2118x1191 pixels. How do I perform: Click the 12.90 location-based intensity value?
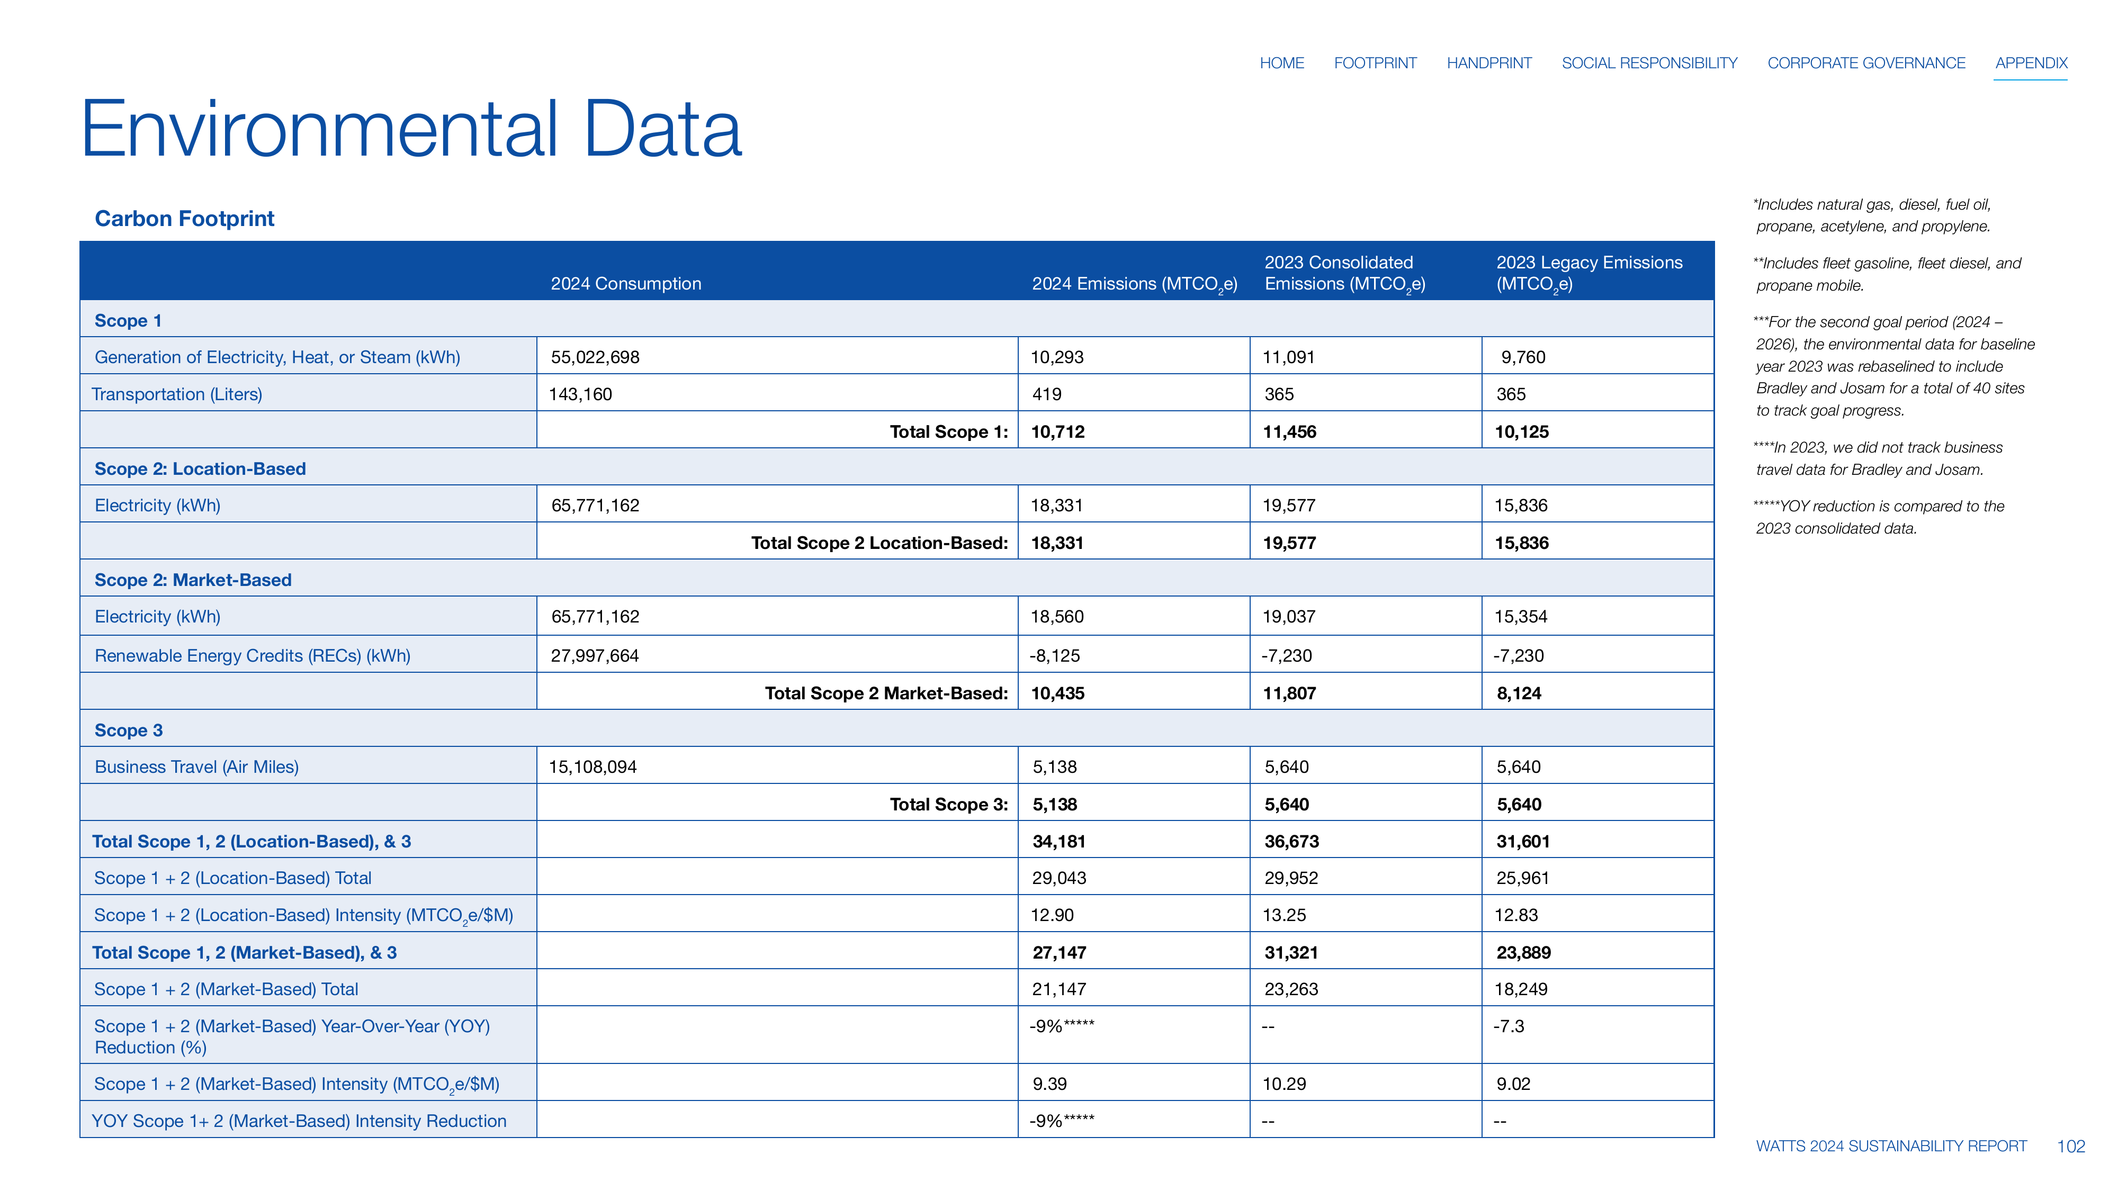pos(1053,915)
